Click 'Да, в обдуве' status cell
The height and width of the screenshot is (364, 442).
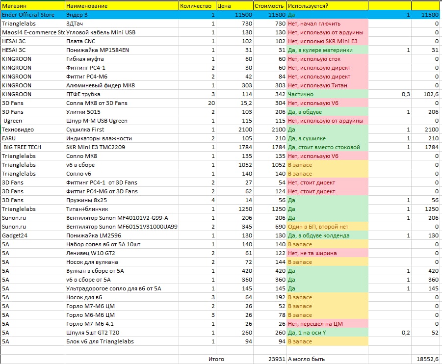coord(327,112)
